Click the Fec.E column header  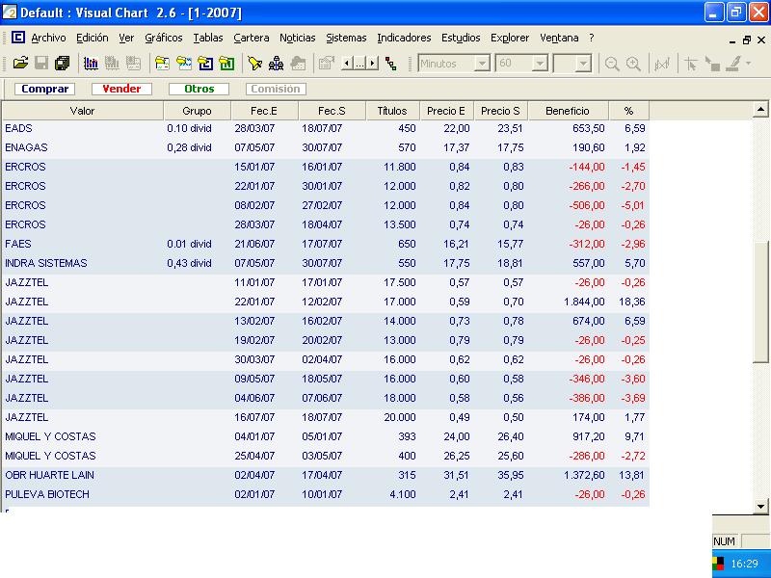[x=263, y=111]
